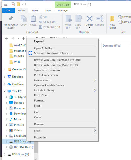Choose Expand in context menu

62,41
